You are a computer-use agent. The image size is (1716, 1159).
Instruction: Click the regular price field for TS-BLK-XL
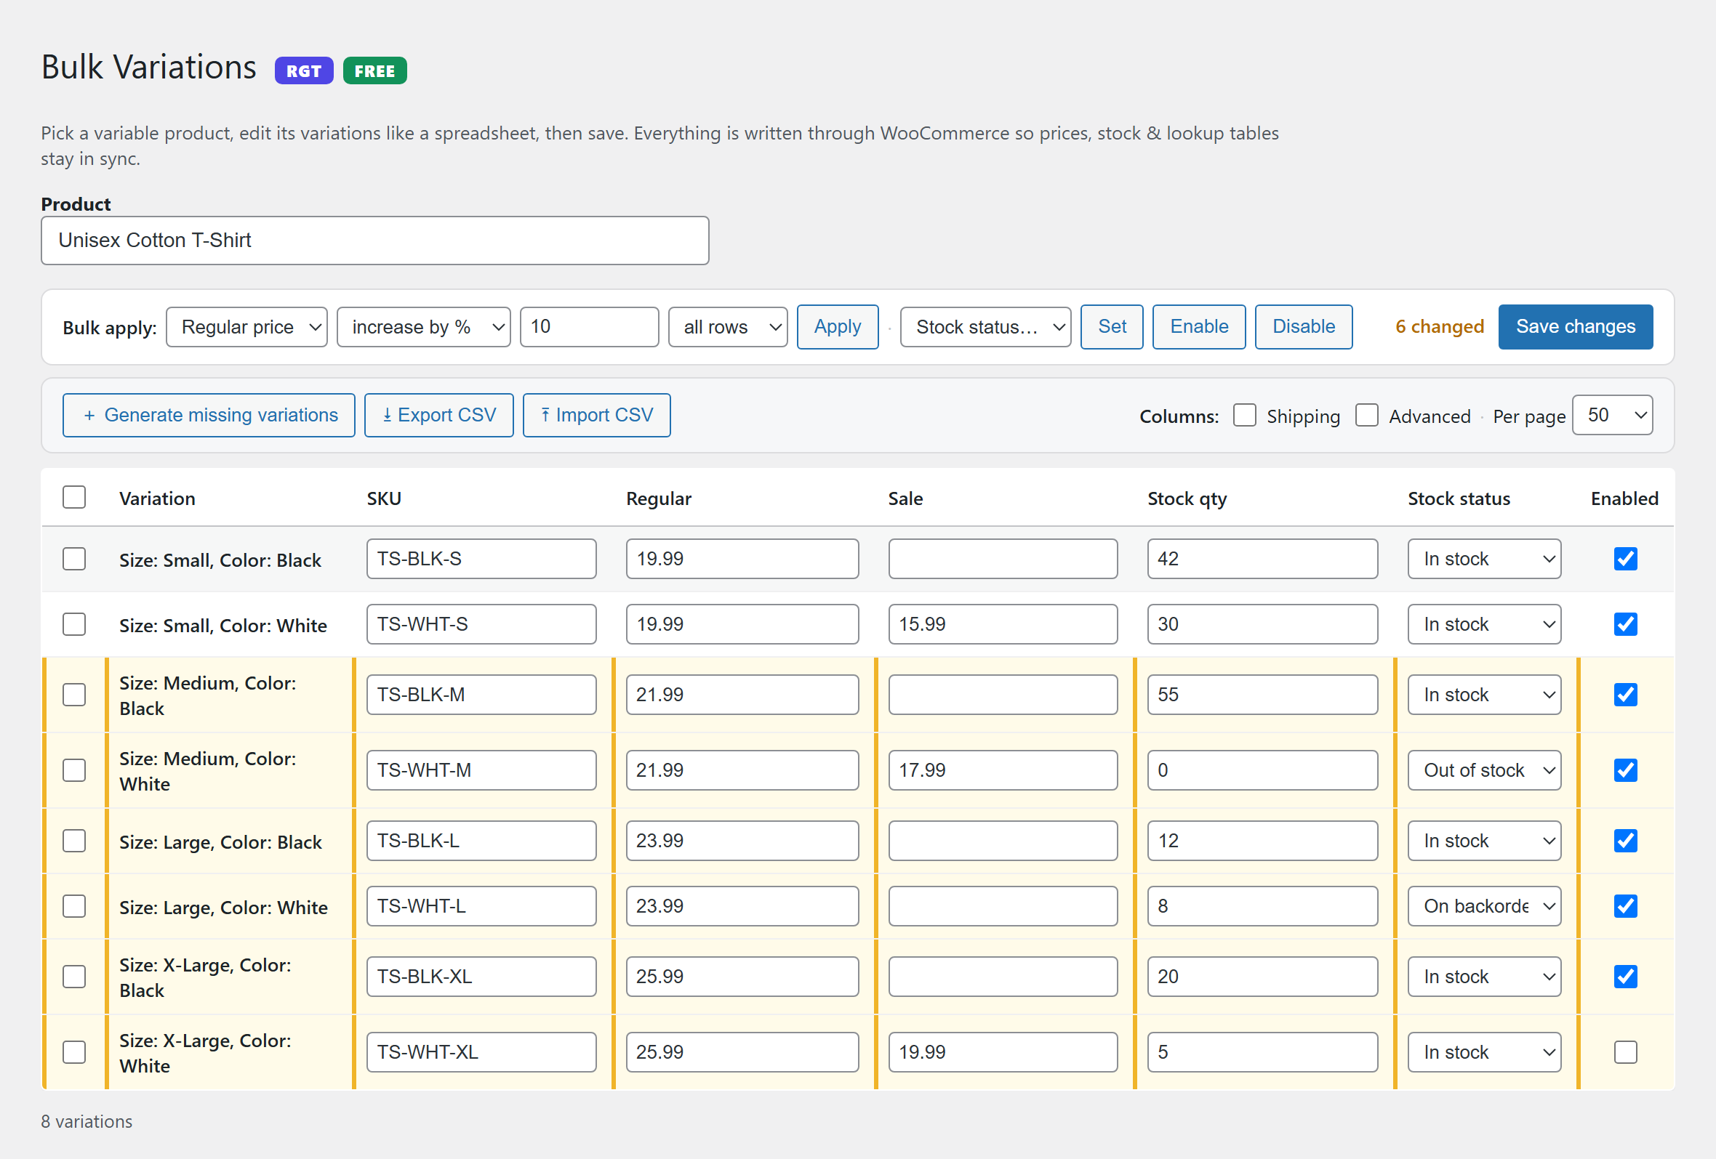[742, 977]
